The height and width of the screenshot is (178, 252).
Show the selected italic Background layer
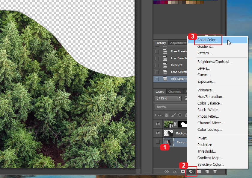point(158,142)
